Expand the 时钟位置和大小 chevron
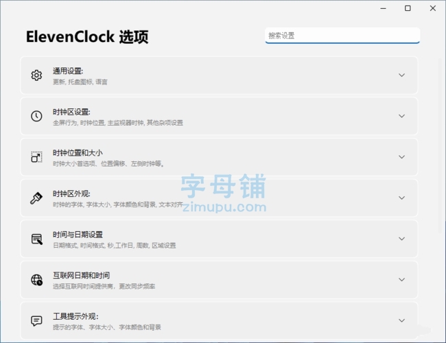The image size is (446, 343). [401, 157]
